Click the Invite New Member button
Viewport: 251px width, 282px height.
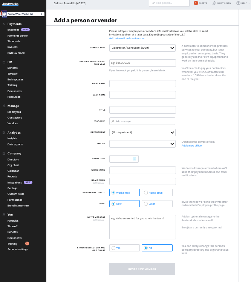[x=142, y=269]
